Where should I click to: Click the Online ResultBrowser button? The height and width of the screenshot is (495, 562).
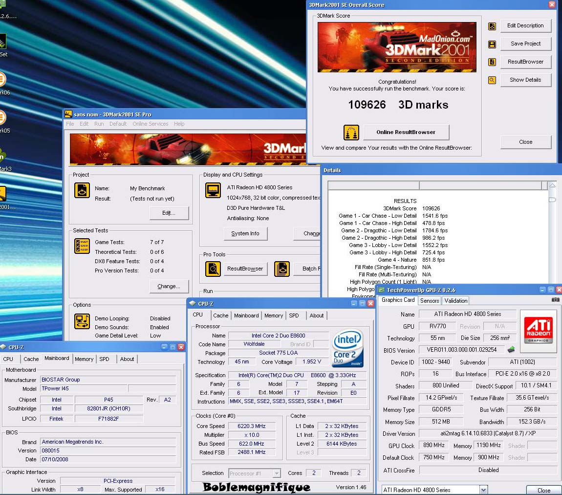coord(406,133)
